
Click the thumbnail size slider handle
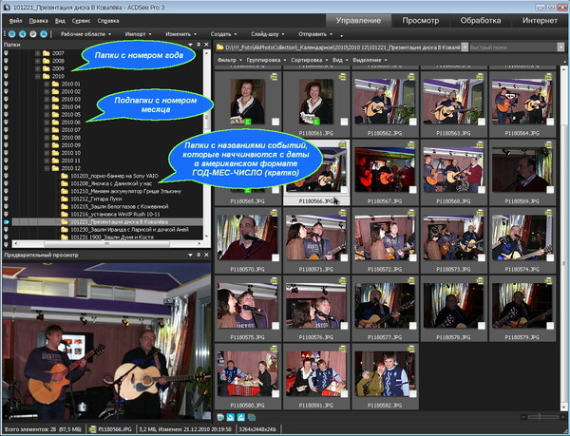[x=539, y=417]
